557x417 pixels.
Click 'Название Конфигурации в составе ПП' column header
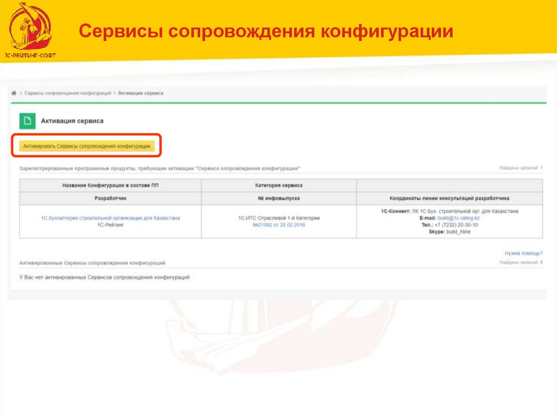pyautogui.click(x=110, y=185)
